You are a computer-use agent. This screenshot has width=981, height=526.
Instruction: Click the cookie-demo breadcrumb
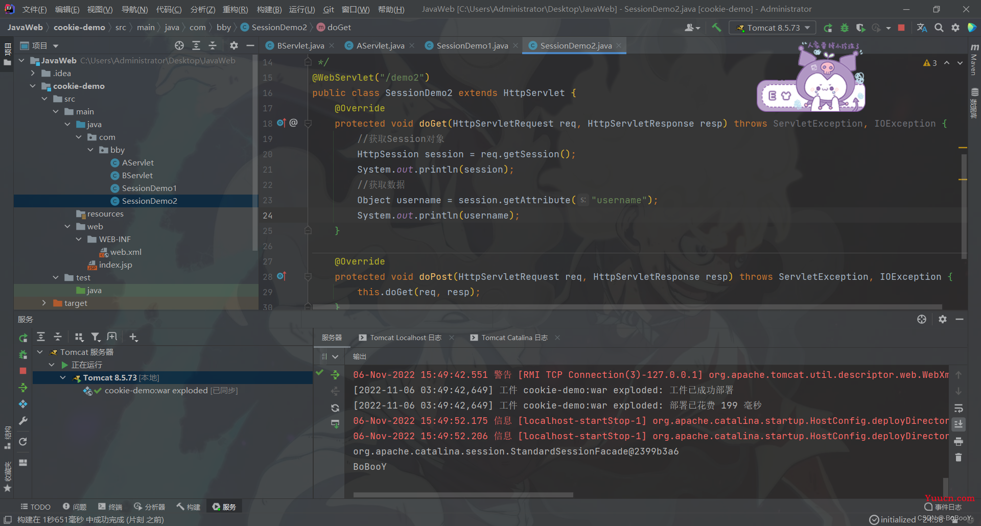click(x=79, y=27)
